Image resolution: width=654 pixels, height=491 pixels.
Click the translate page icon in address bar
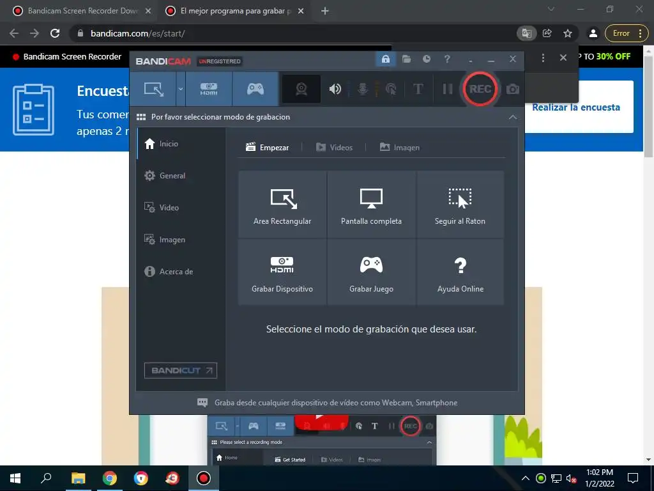(x=526, y=33)
